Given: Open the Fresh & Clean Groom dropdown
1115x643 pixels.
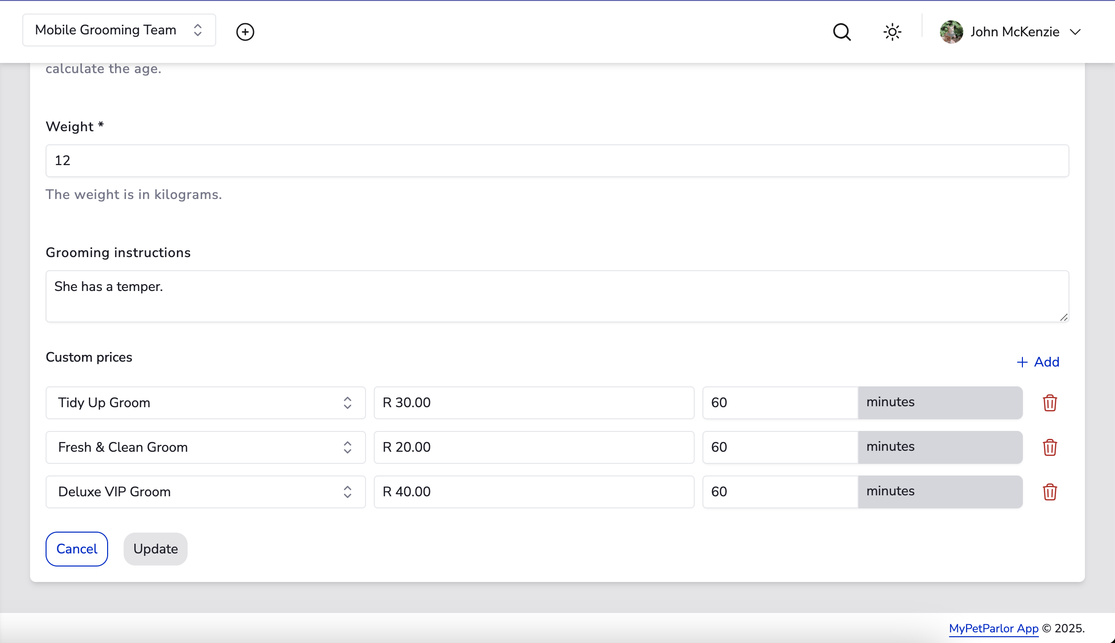Looking at the screenshot, I should 206,447.
